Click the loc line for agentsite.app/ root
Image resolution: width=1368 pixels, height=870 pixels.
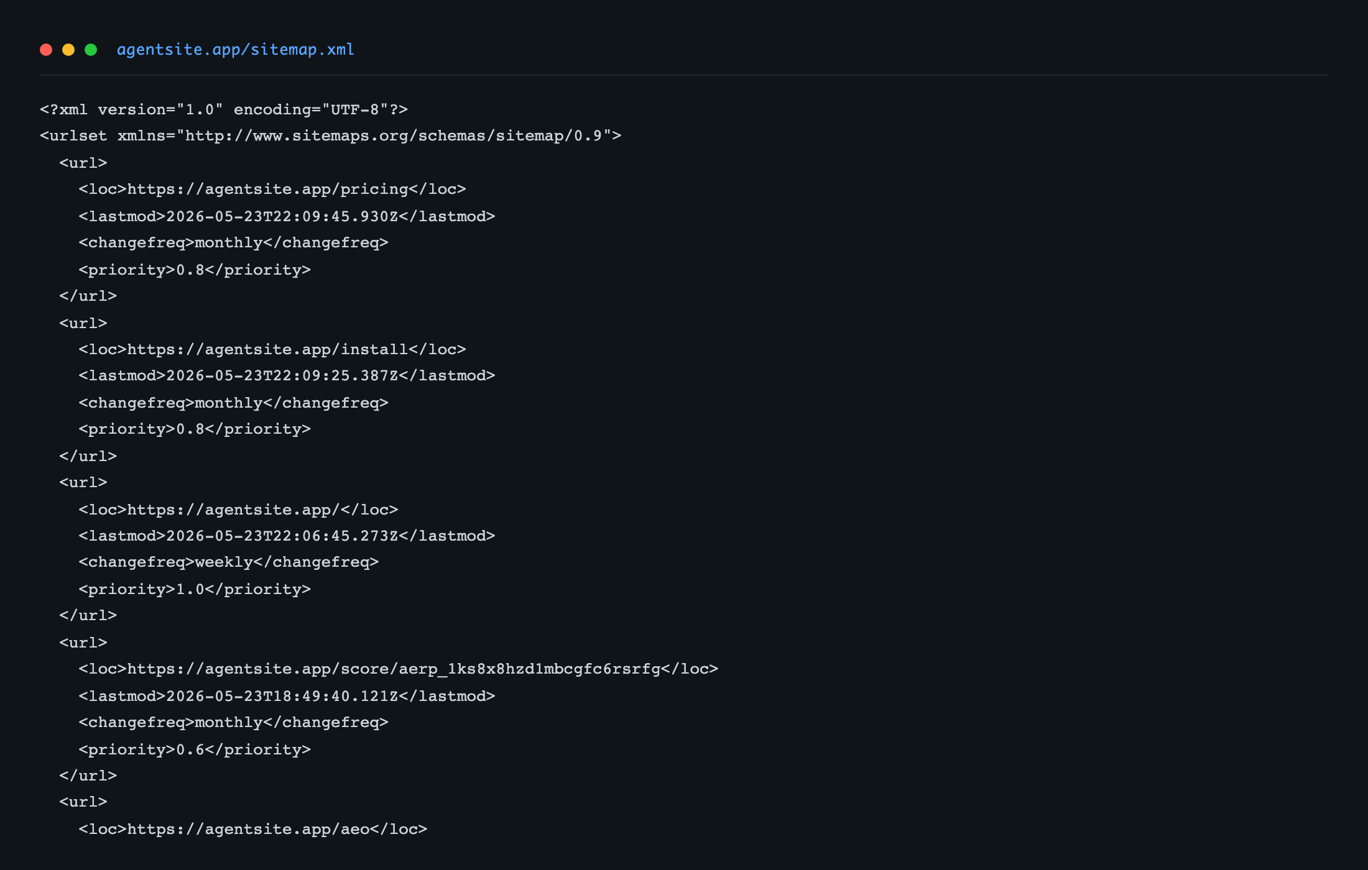click(x=238, y=510)
